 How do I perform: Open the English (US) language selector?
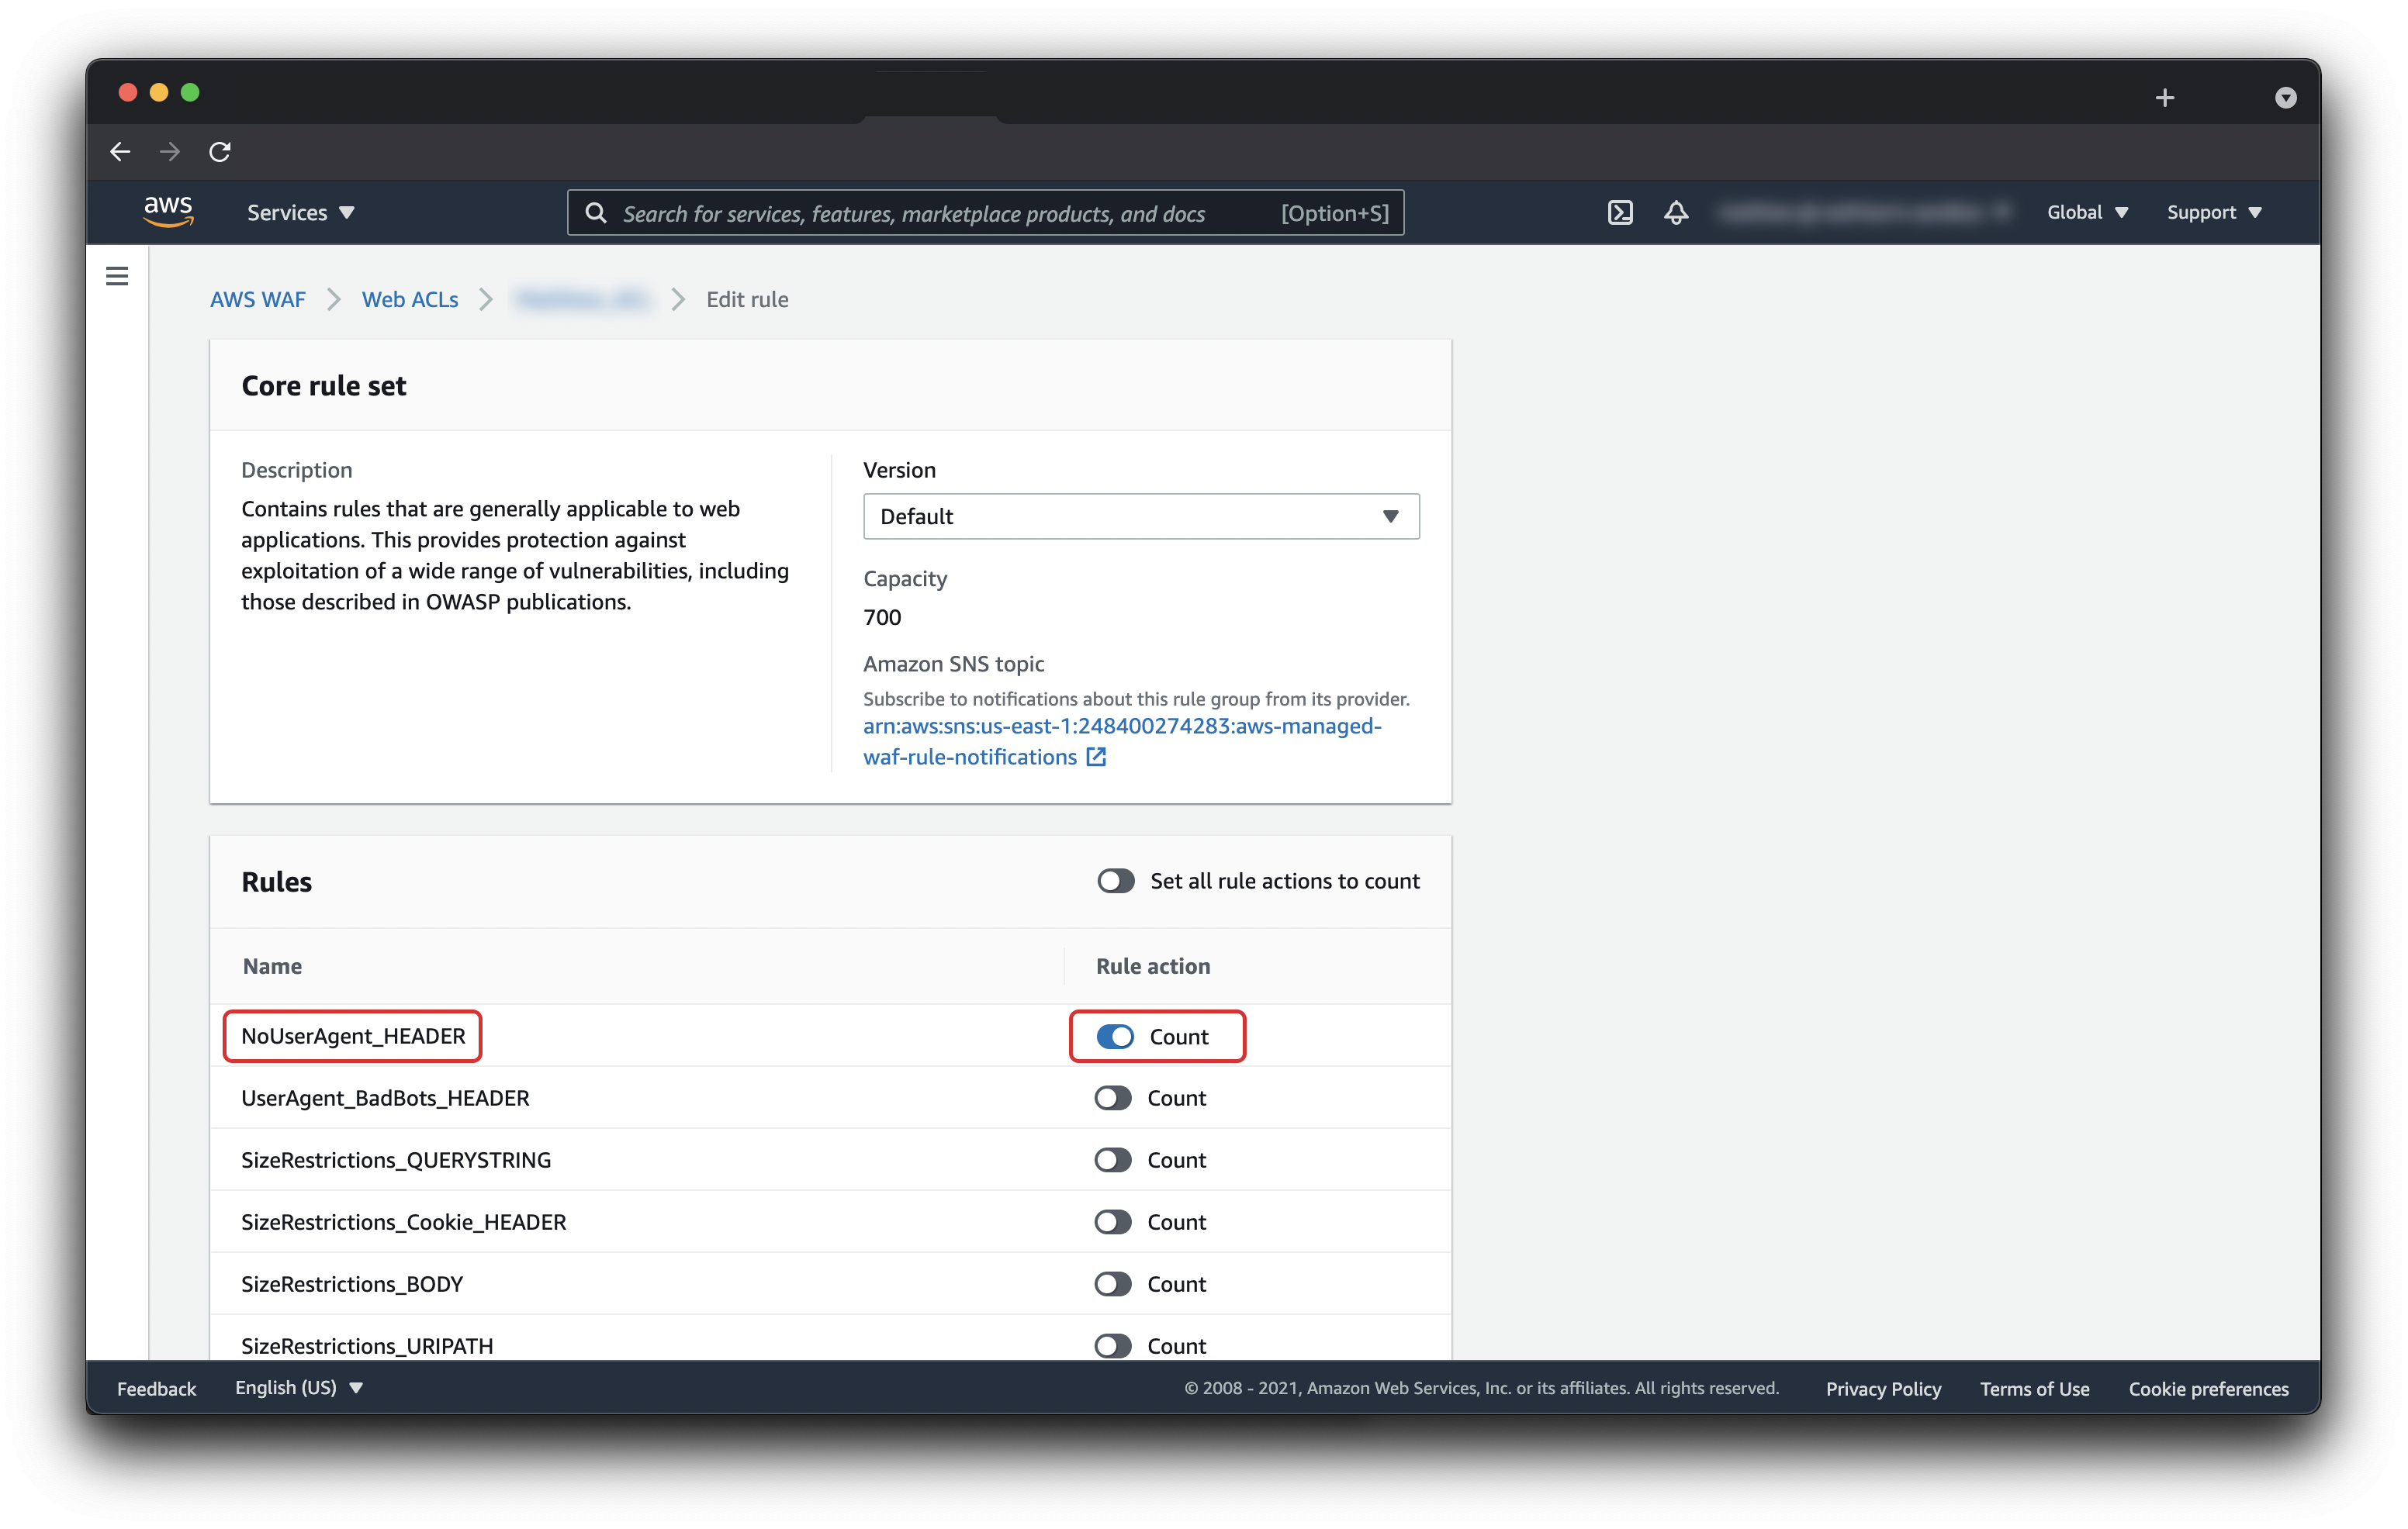[x=297, y=1387]
